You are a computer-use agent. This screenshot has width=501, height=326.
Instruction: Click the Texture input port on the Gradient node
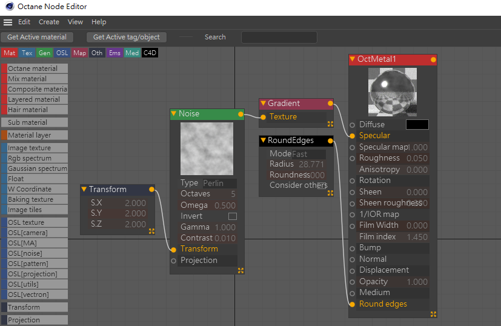click(263, 118)
